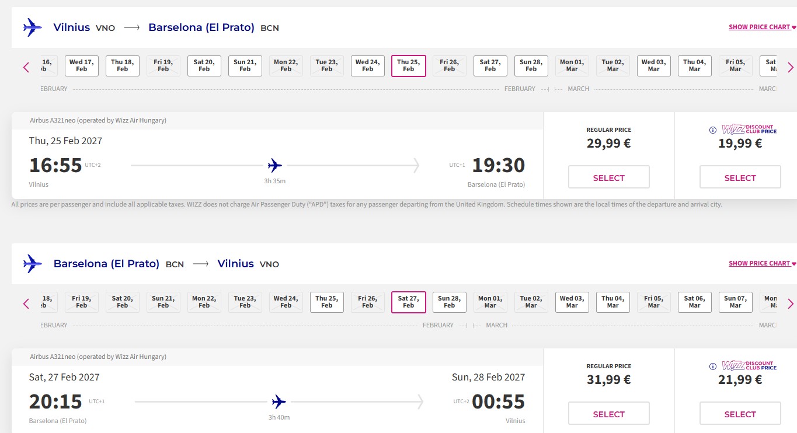Go to previous dates in return date carousel
Viewport: 797px width, 433px height.
point(26,303)
